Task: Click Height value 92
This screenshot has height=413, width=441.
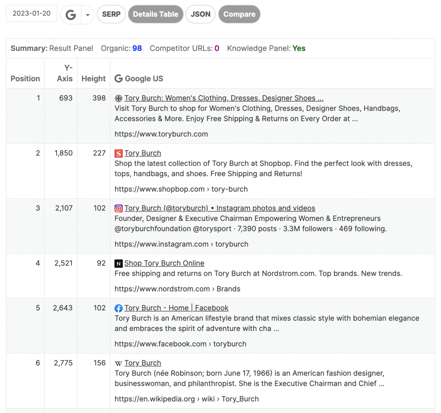Action: [101, 263]
